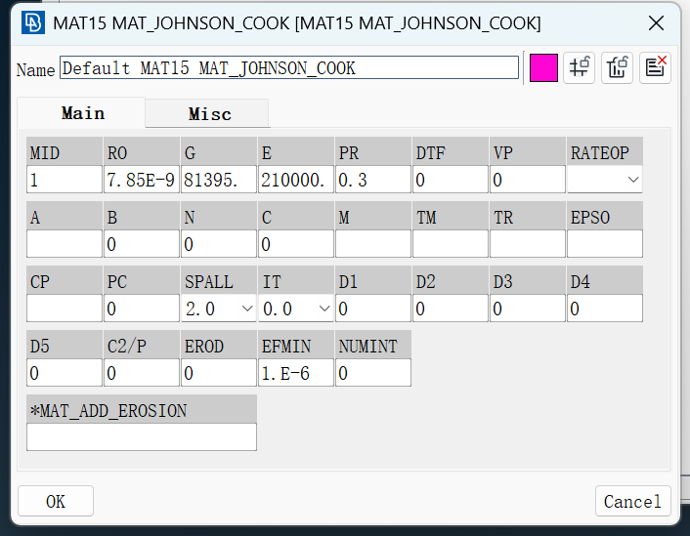Click the C2/P input field
The image size is (690, 536).
pyautogui.click(x=142, y=373)
